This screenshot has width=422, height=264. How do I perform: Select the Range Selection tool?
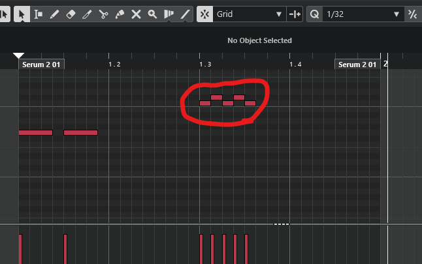[x=39, y=14]
